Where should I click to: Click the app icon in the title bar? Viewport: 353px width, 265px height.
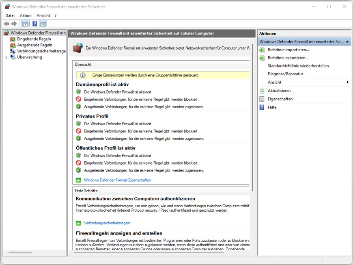point(7,7)
